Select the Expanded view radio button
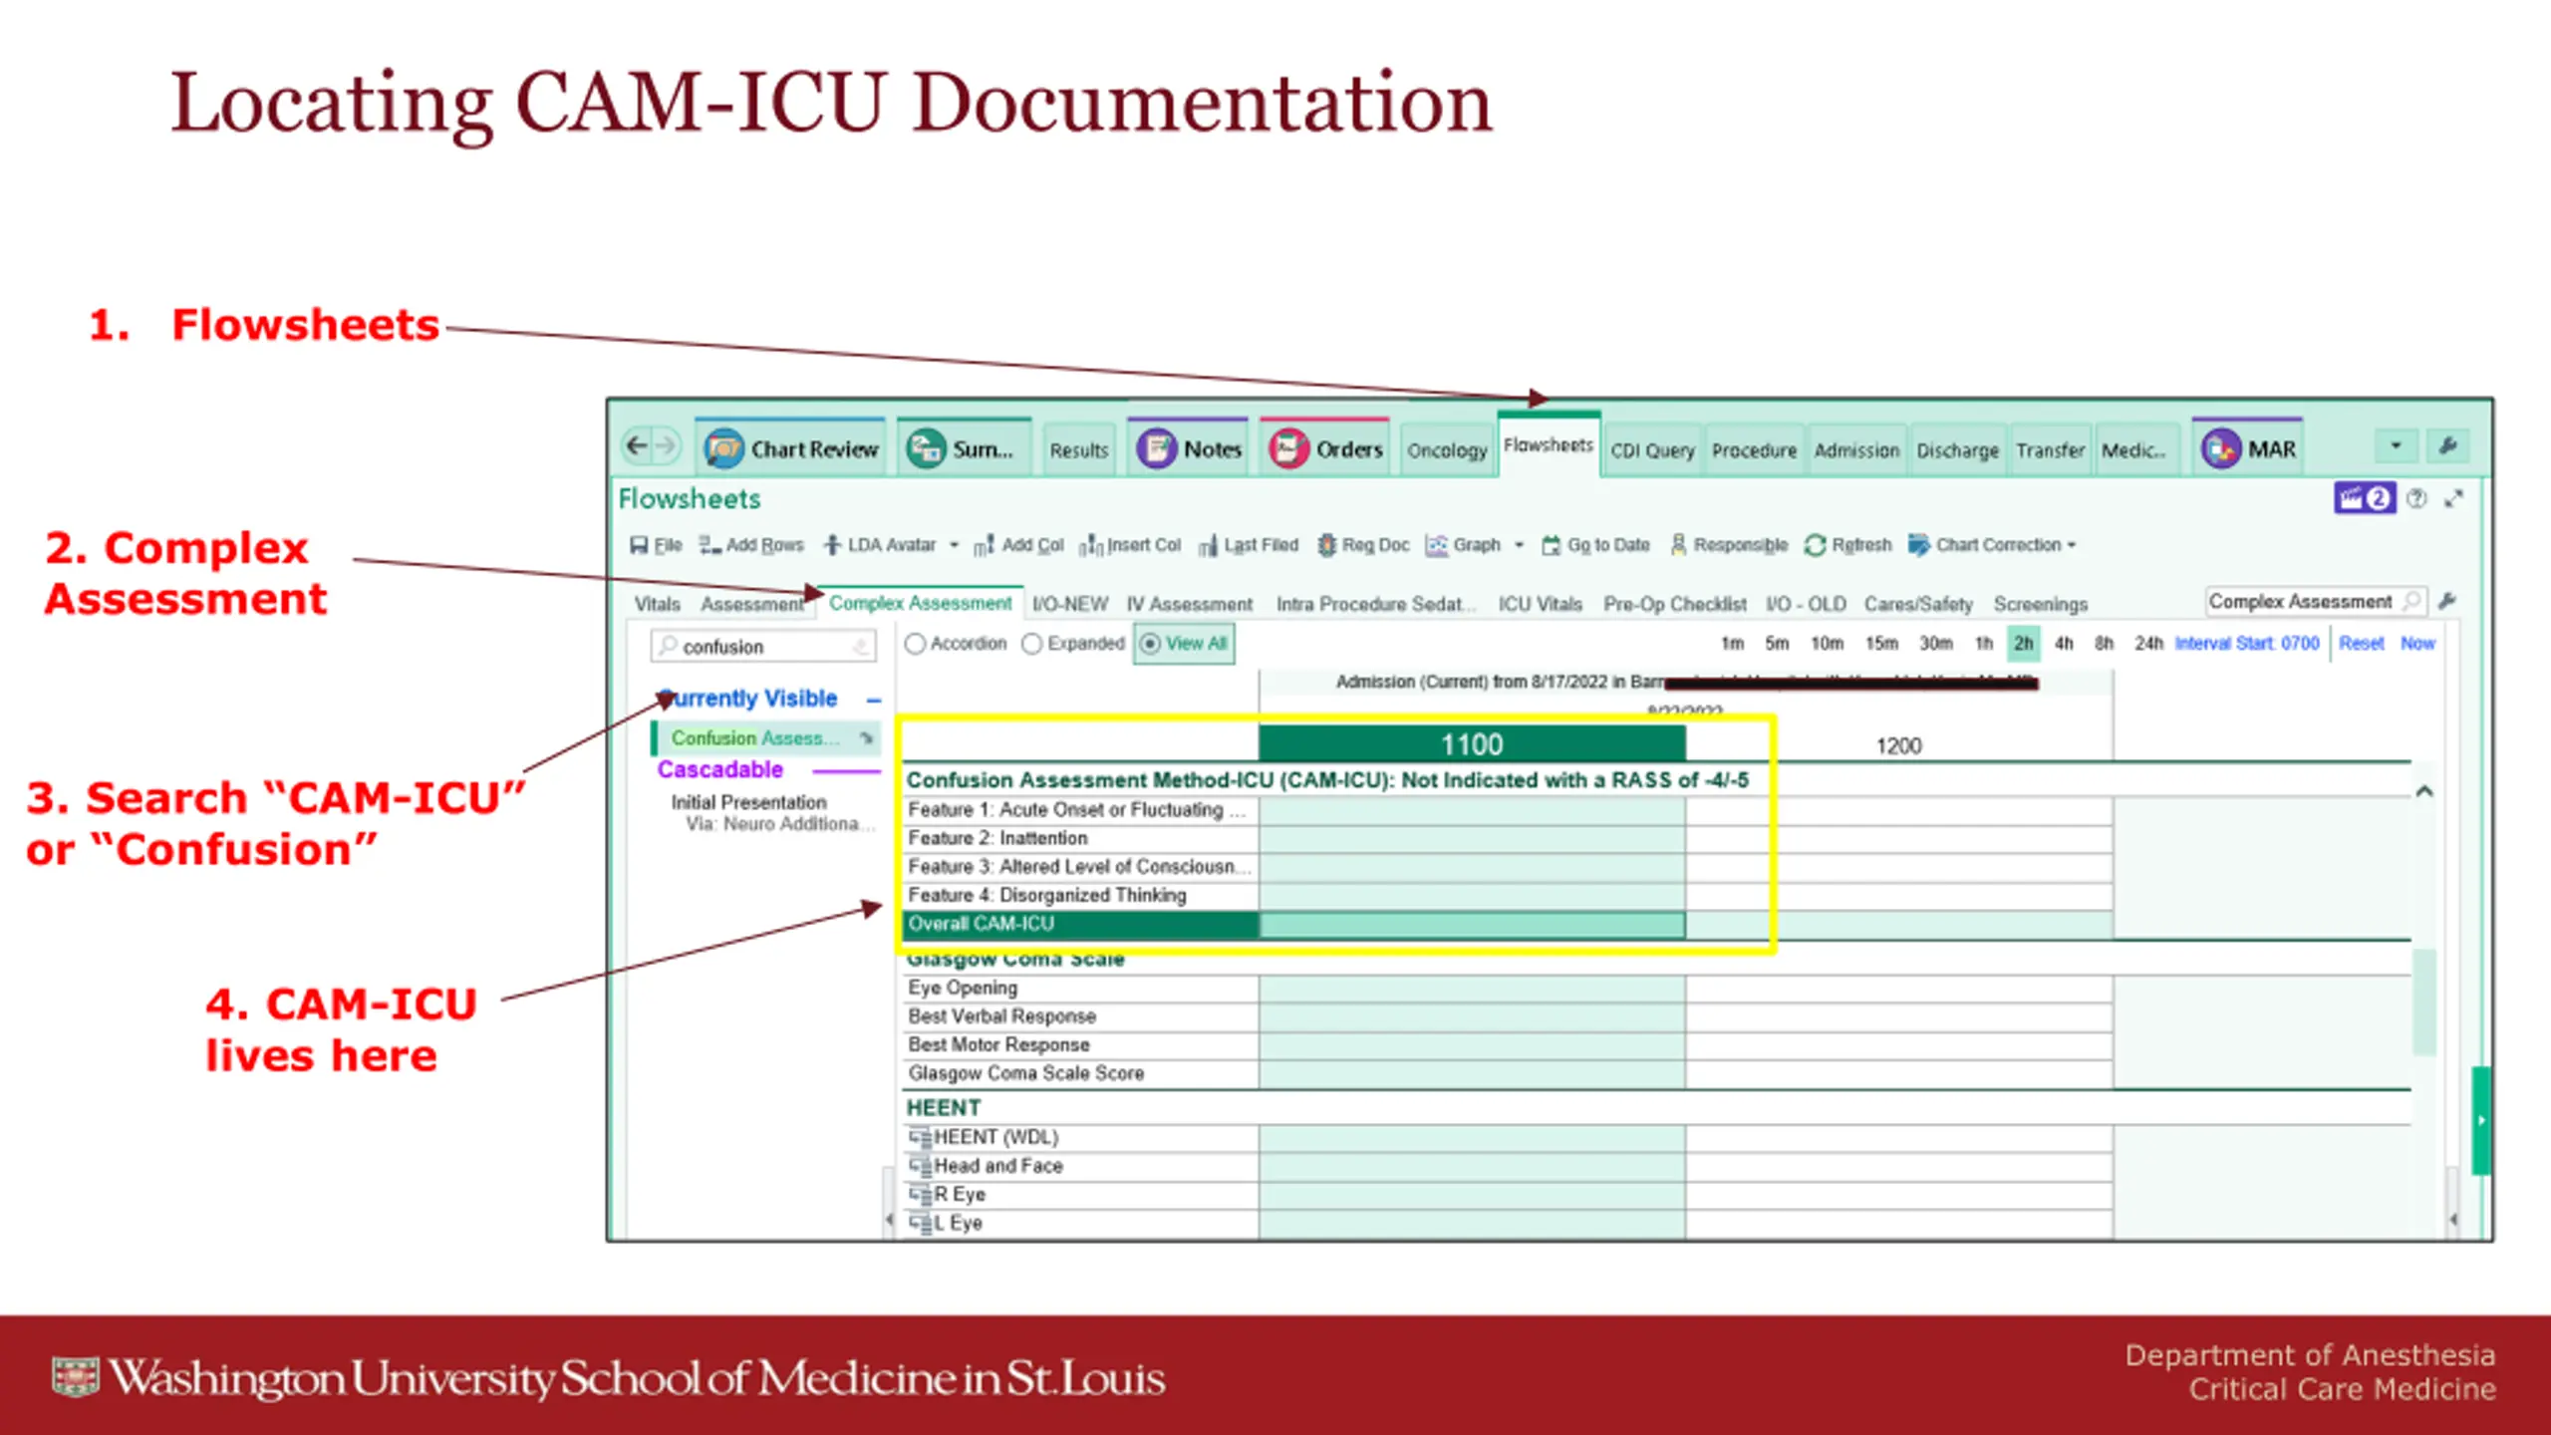This screenshot has width=2551, height=1435. (x=1032, y=644)
